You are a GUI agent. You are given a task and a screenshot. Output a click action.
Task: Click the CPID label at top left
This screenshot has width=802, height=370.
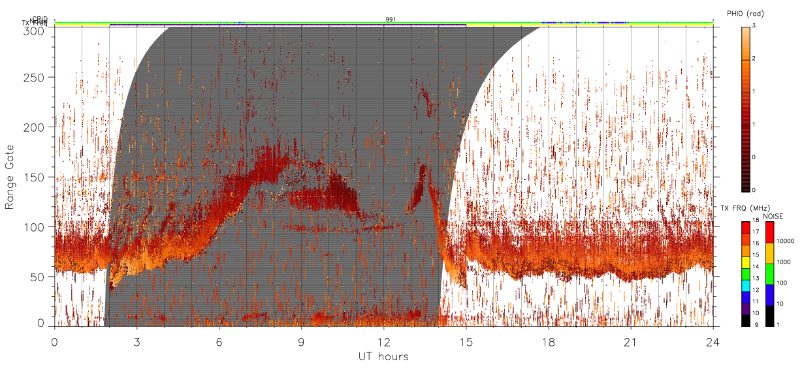pos(39,19)
